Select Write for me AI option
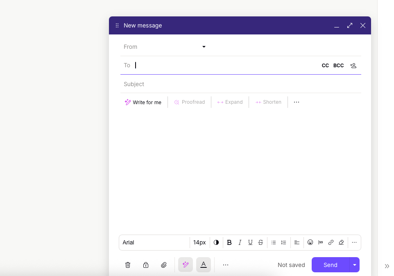This screenshot has height=276, width=394. (x=143, y=102)
